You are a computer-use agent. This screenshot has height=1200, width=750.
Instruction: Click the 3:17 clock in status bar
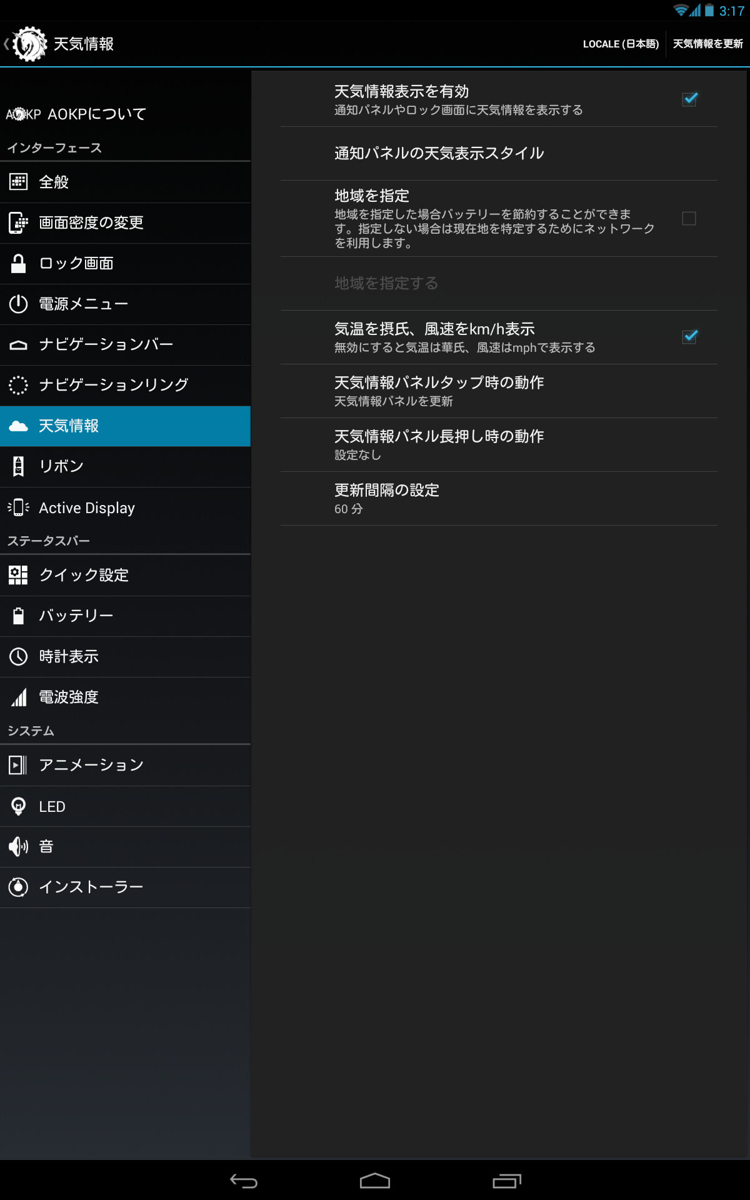(731, 11)
